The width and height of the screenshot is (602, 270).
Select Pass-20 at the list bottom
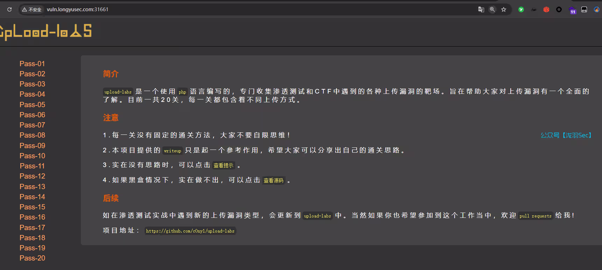pos(32,258)
